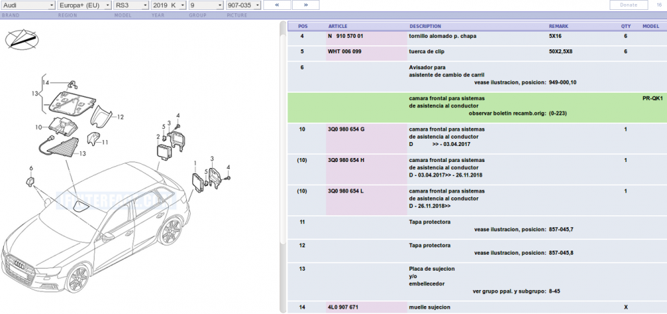The width and height of the screenshot is (667, 314).
Task: Click the (0-223) bulletin reference
Action: [x=558, y=113]
